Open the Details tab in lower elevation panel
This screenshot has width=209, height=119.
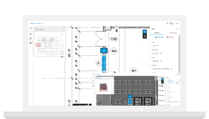pos(170,80)
